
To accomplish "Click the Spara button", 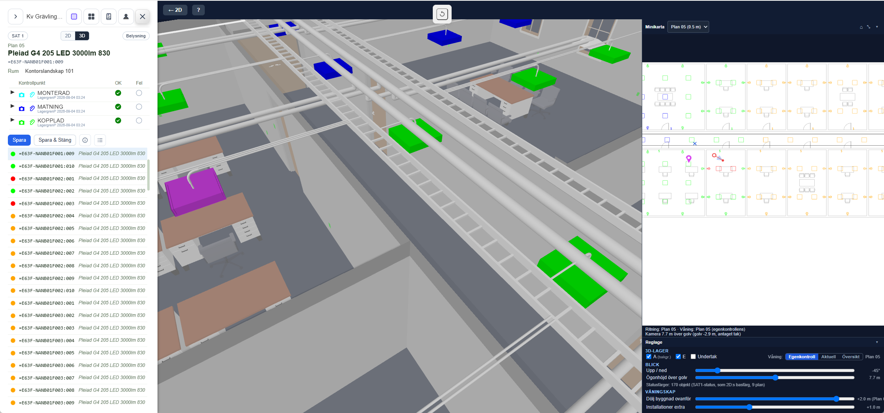I will point(19,140).
